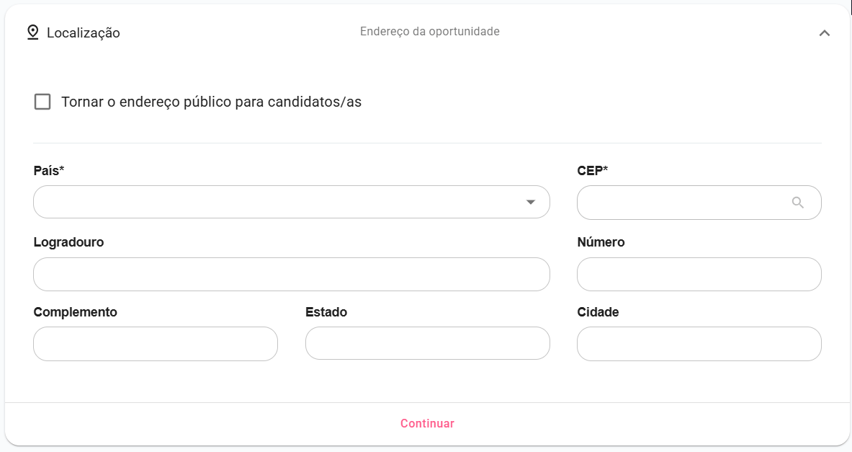Click inside the Logradouro field
This screenshot has height=452, width=852.
tap(291, 274)
